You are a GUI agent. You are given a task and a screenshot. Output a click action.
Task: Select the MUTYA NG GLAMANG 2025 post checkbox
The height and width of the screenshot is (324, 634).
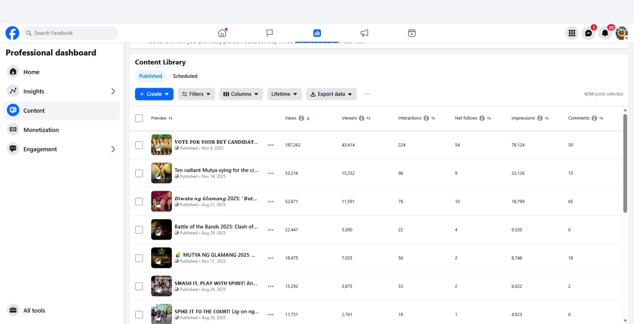[139, 258]
